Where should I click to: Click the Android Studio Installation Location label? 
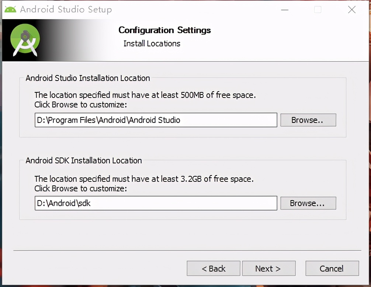(x=88, y=78)
